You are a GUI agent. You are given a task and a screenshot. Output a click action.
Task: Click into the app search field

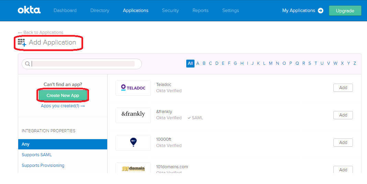pyautogui.click(x=82, y=64)
